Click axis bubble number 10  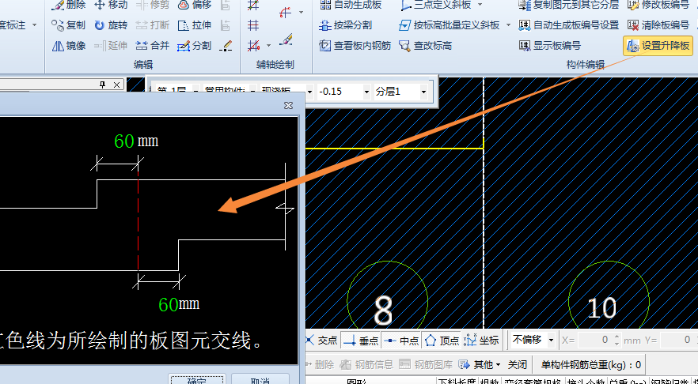tap(601, 308)
